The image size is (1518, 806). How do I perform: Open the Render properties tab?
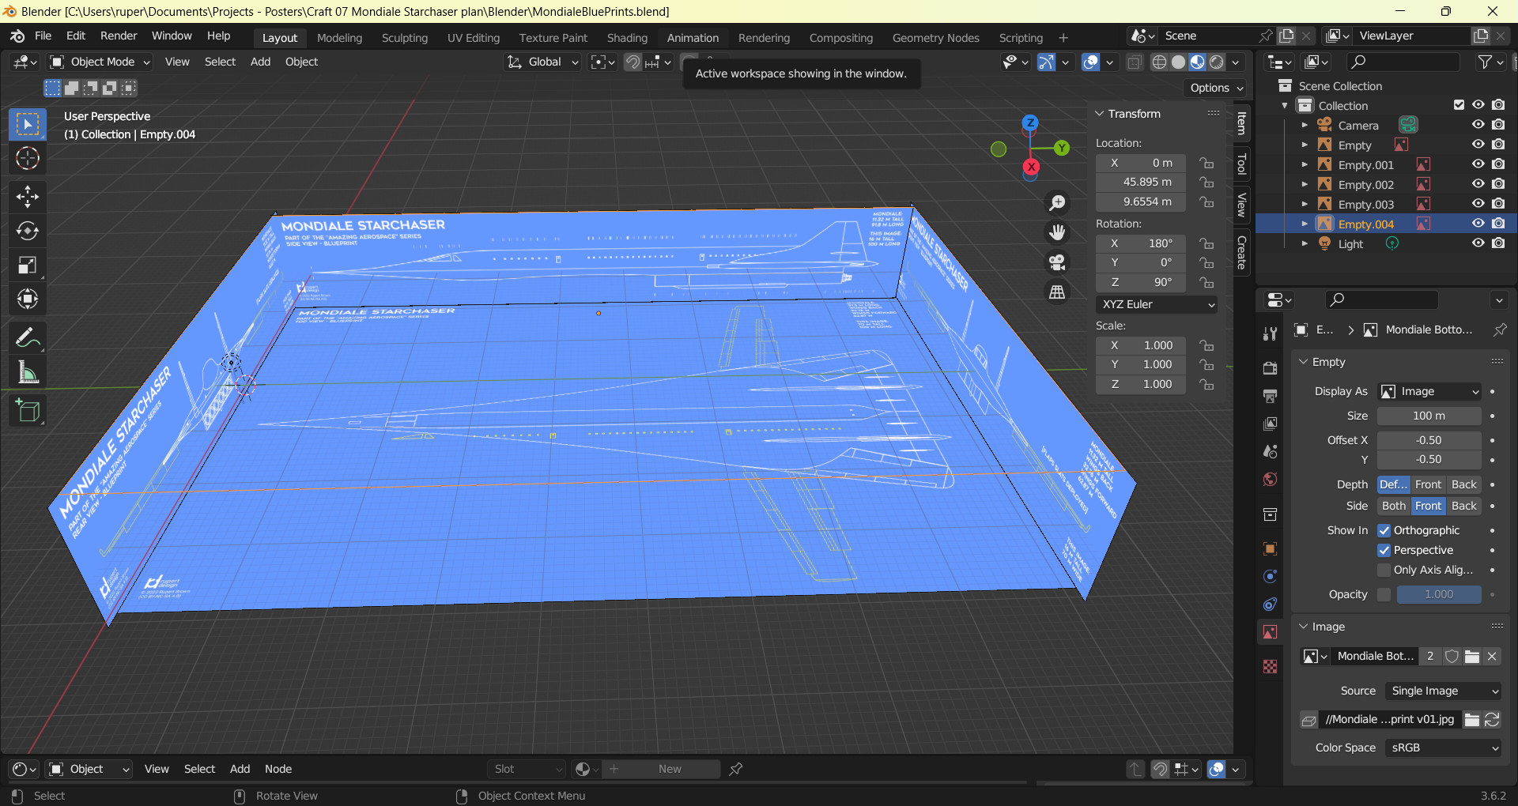coord(1270,368)
